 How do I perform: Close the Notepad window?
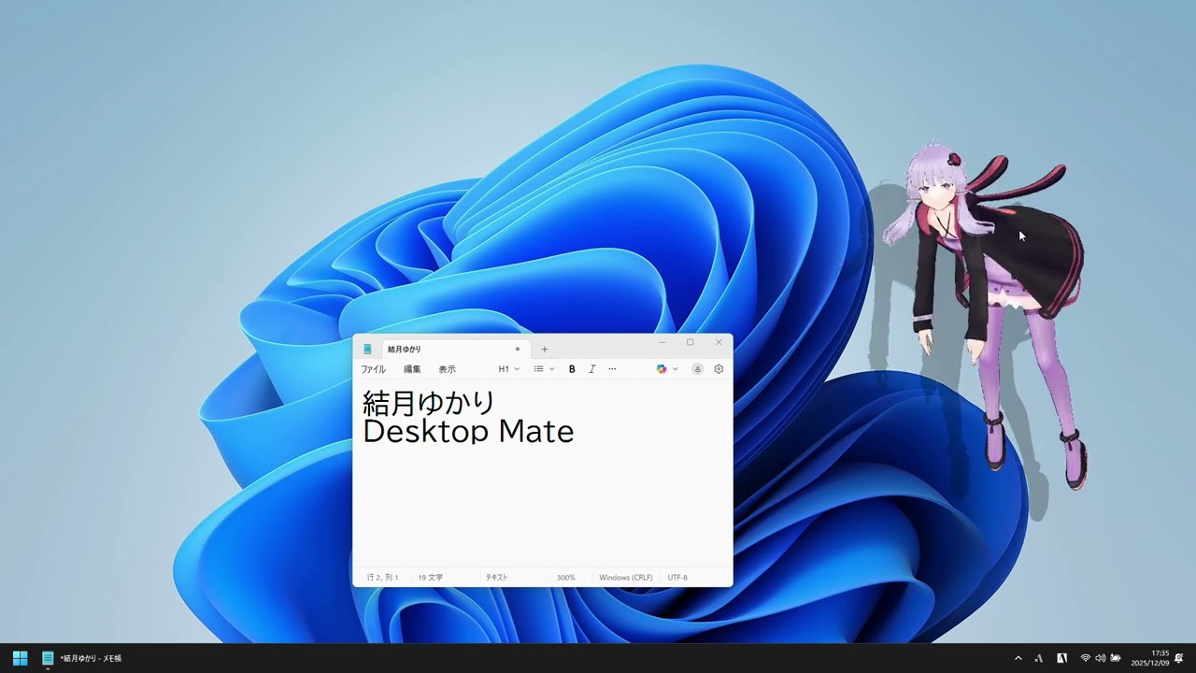point(719,343)
